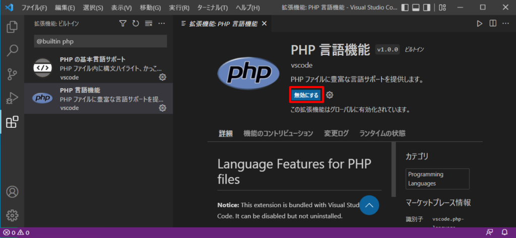Open the 表示(V) menu
516x238 pixels.
[x=121, y=7]
